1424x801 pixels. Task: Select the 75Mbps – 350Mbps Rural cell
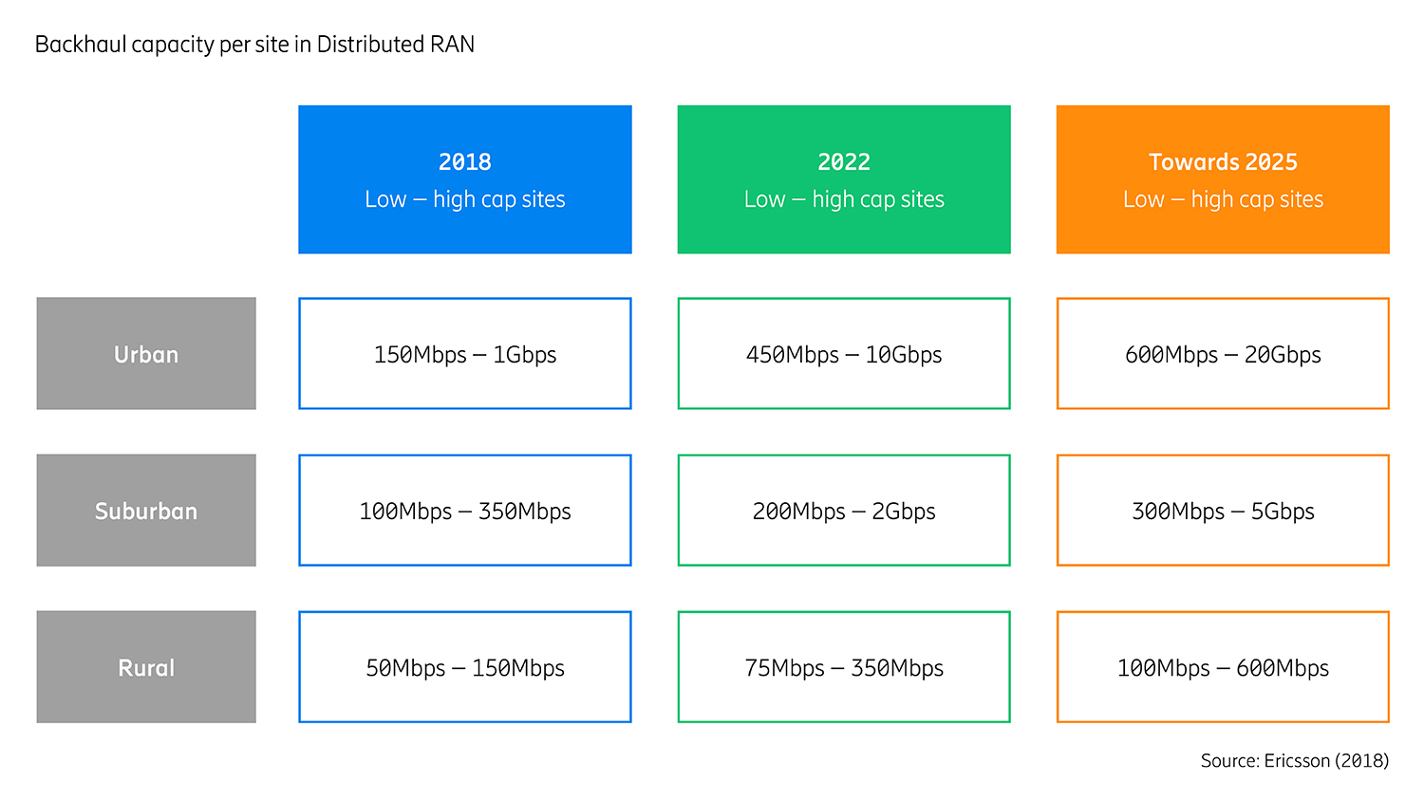[x=843, y=666]
